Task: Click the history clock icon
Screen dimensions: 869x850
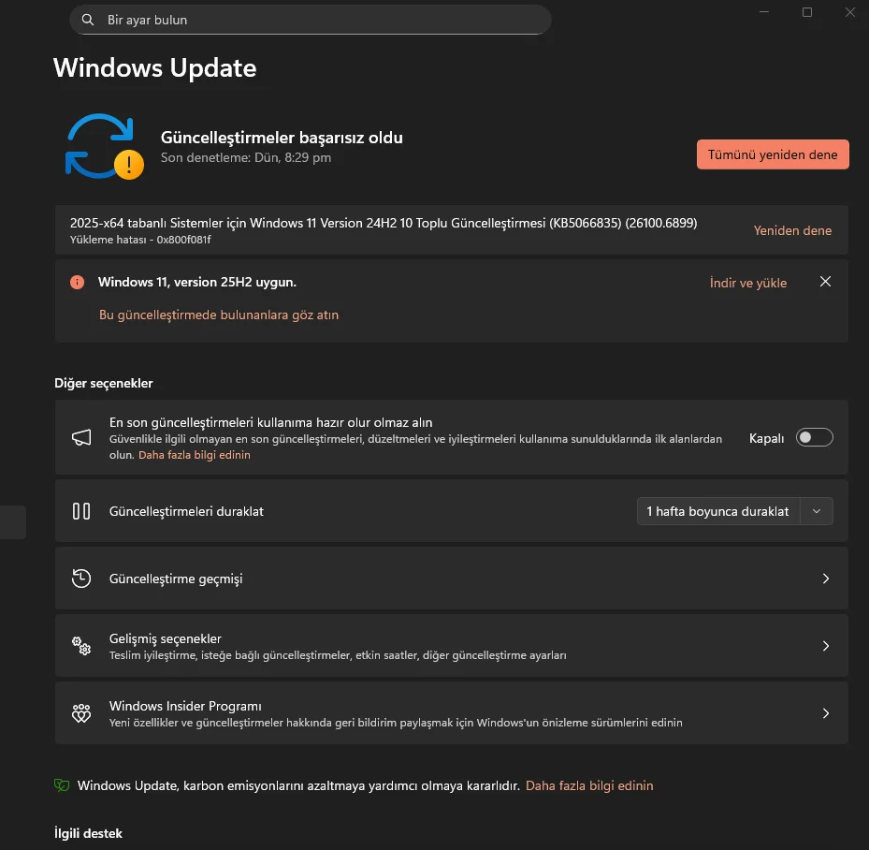Action: pos(81,579)
